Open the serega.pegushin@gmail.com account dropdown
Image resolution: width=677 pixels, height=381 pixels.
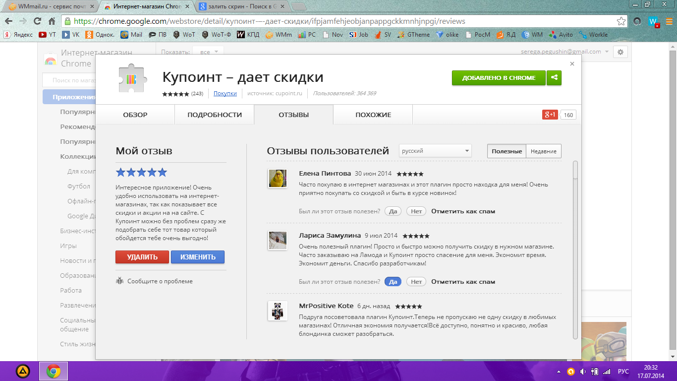pyautogui.click(x=564, y=52)
